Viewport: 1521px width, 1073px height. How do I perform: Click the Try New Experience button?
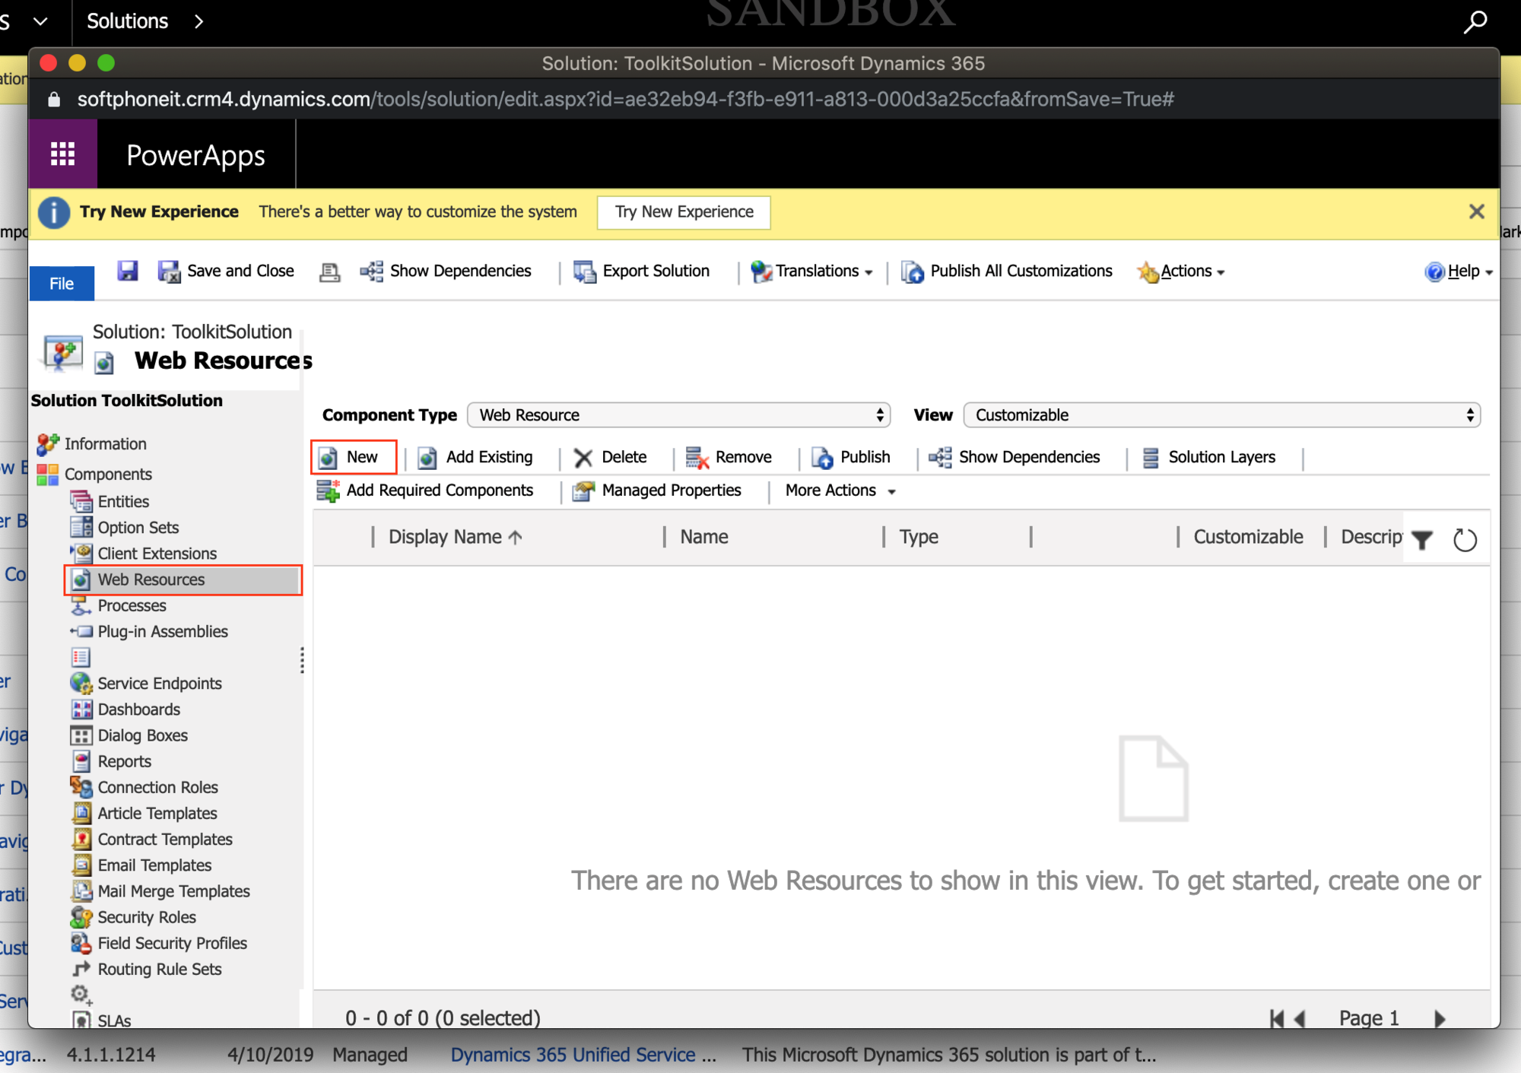[684, 211]
